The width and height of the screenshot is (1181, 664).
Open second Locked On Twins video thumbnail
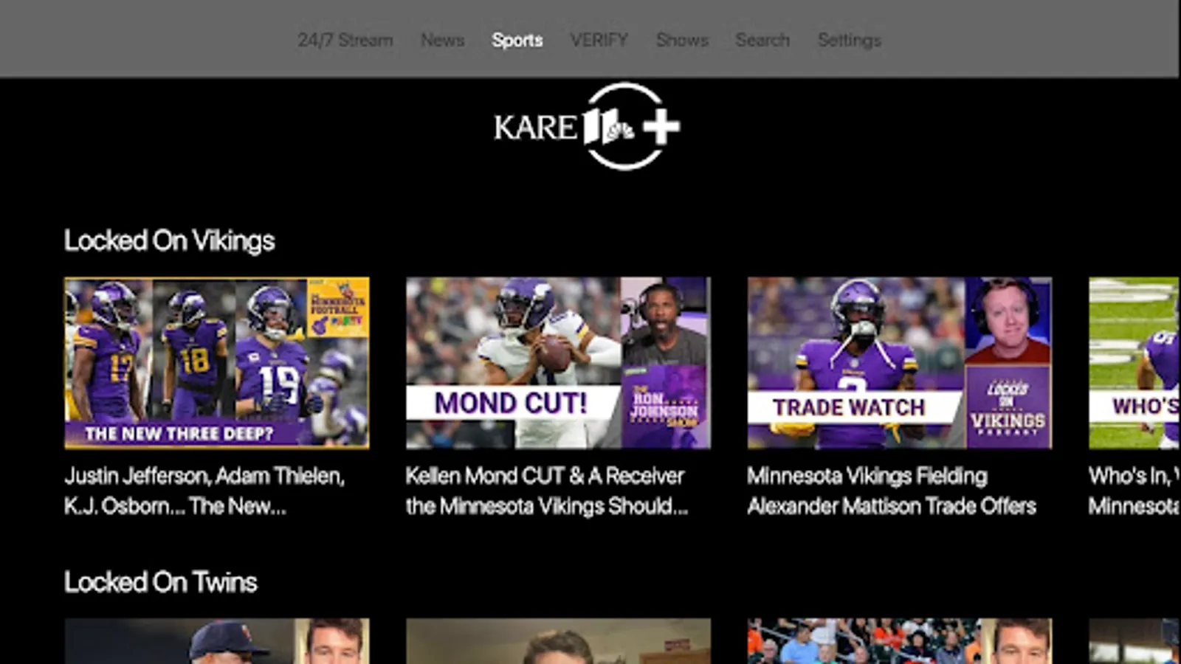click(x=558, y=641)
